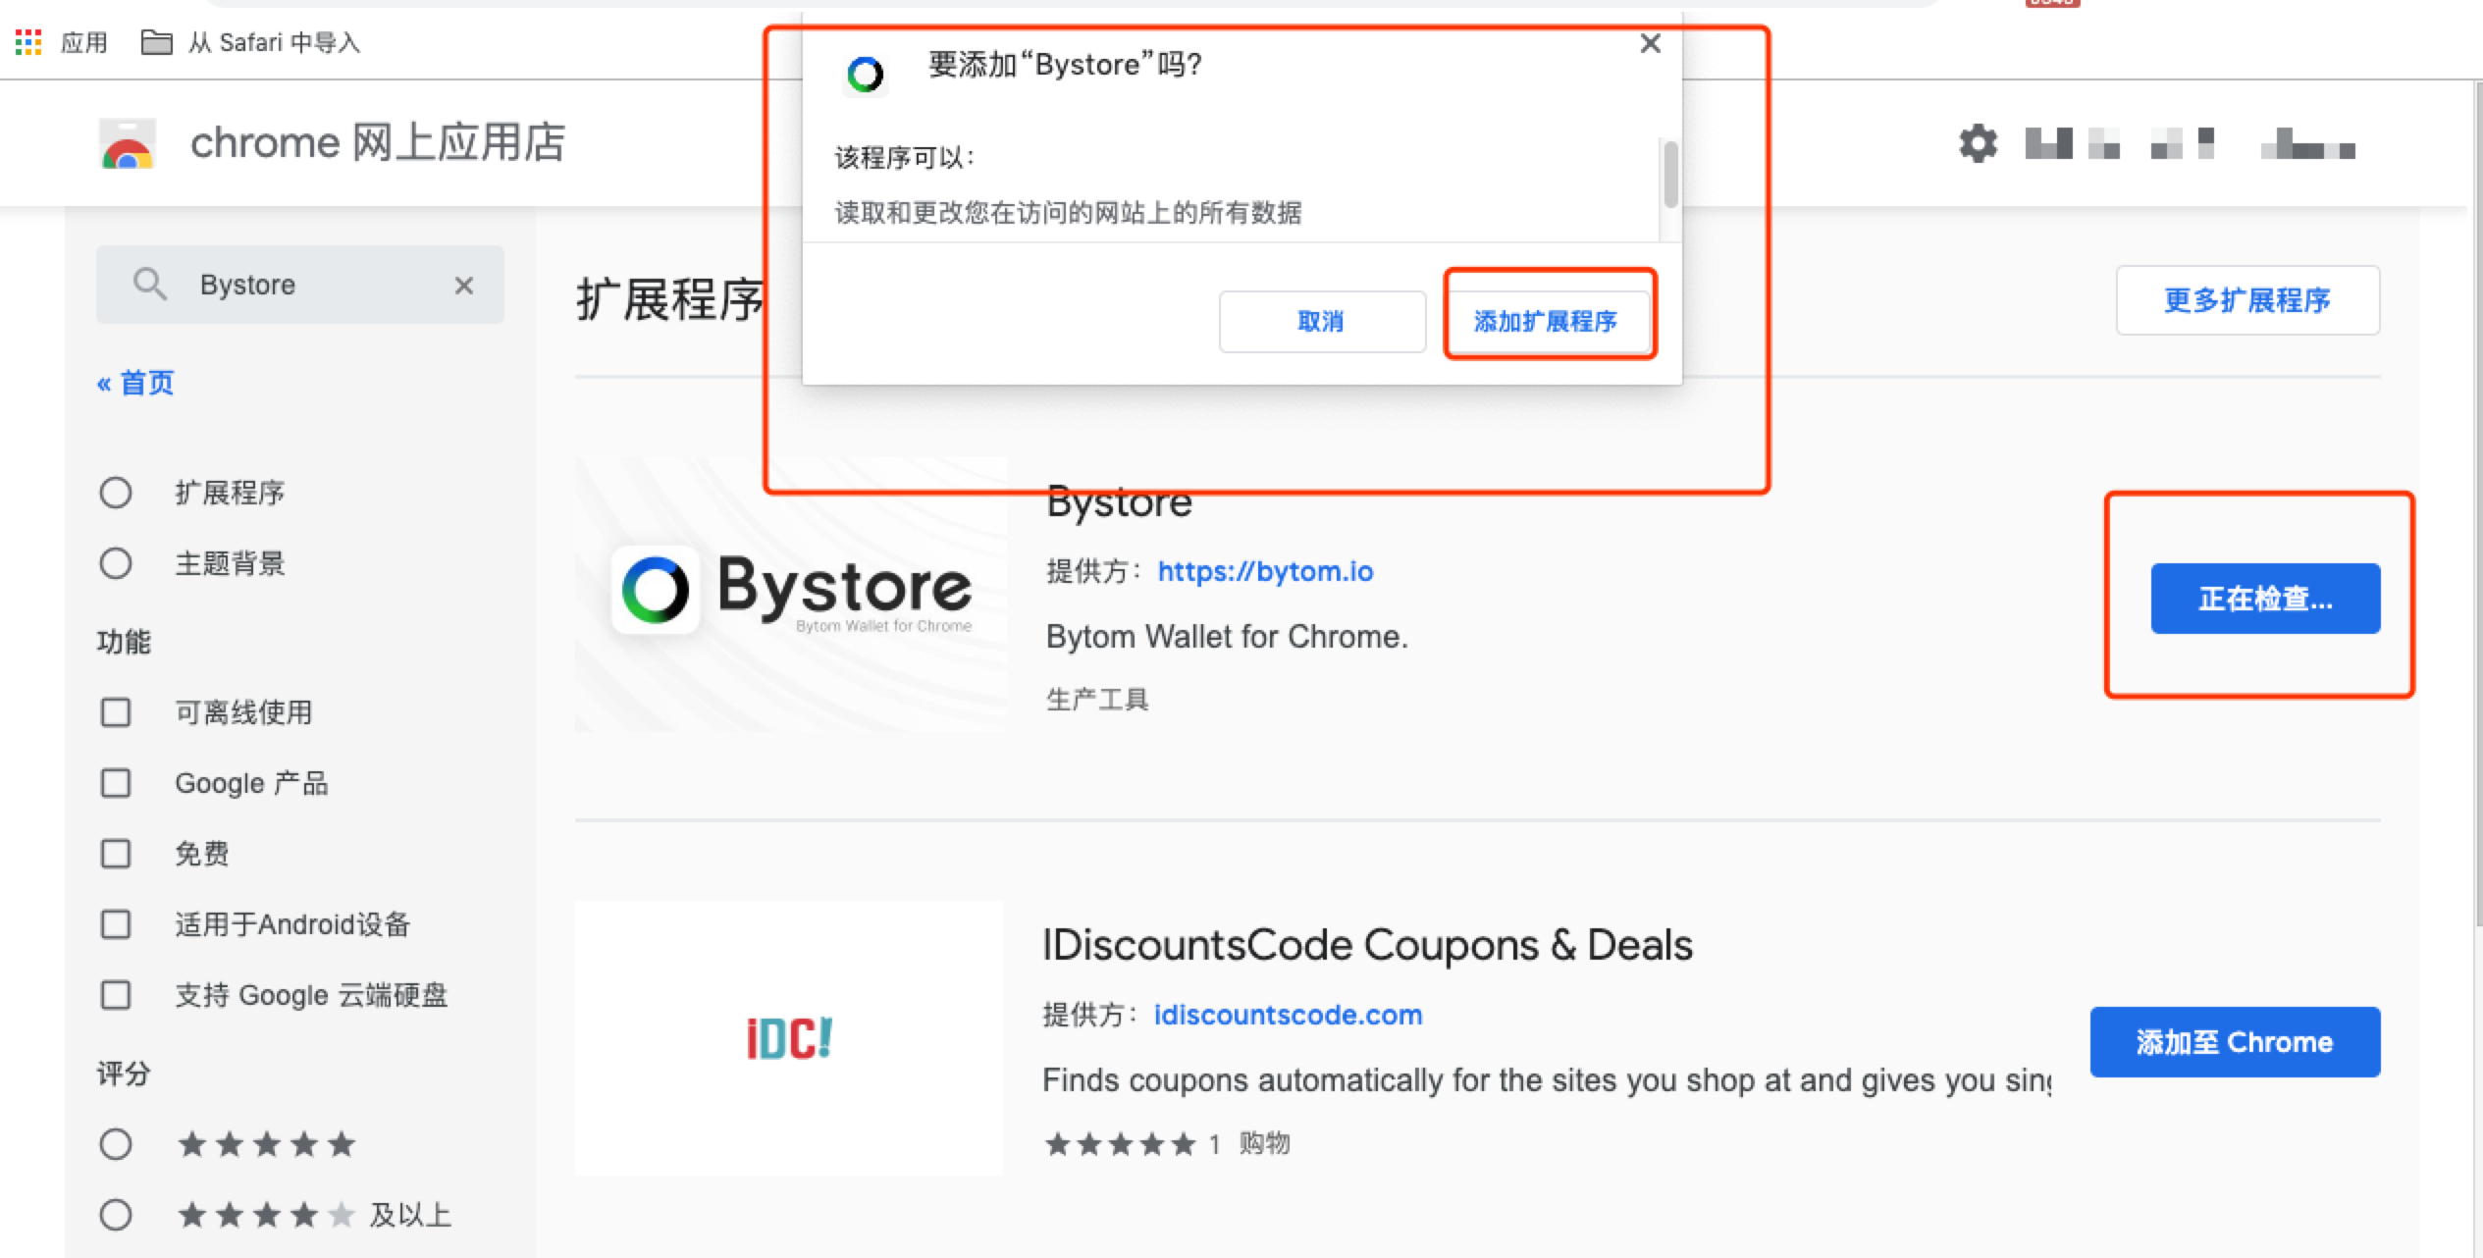2483x1258 pixels.
Task: Clear the Bystore search text
Action: (x=464, y=285)
